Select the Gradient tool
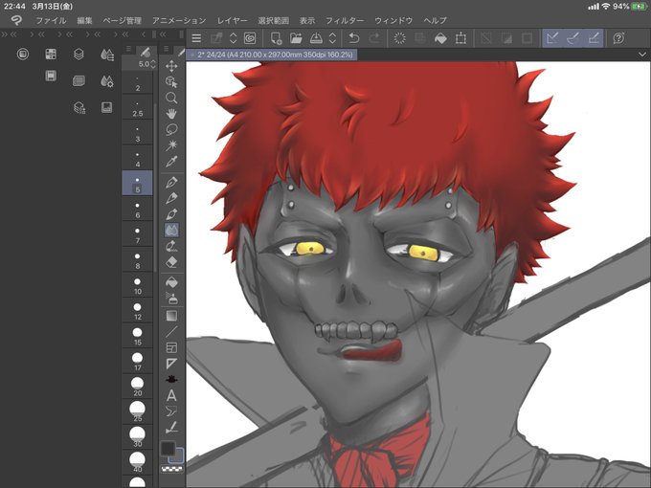 [171, 316]
